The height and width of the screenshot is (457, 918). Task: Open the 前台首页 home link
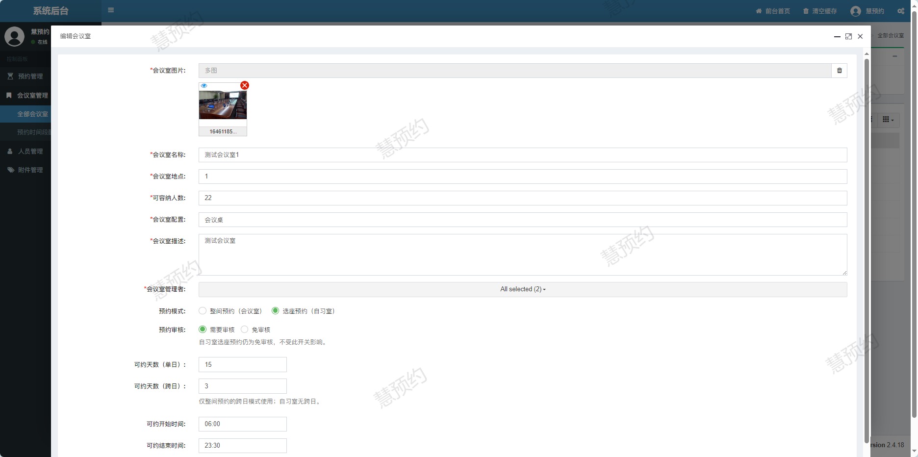point(773,11)
